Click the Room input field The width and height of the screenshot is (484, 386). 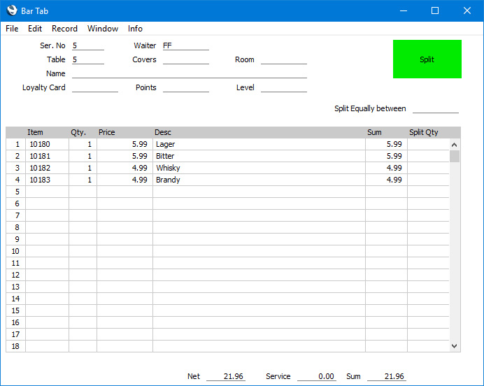click(x=284, y=59)
